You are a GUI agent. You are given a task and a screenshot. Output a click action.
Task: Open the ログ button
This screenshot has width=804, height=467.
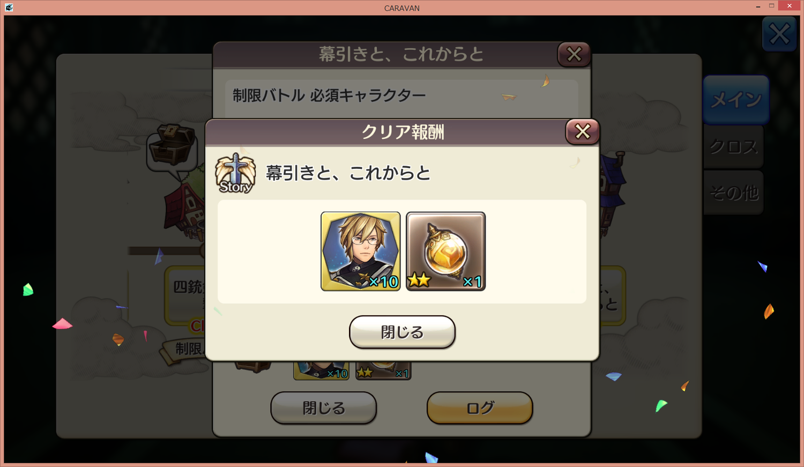[480, 408]
